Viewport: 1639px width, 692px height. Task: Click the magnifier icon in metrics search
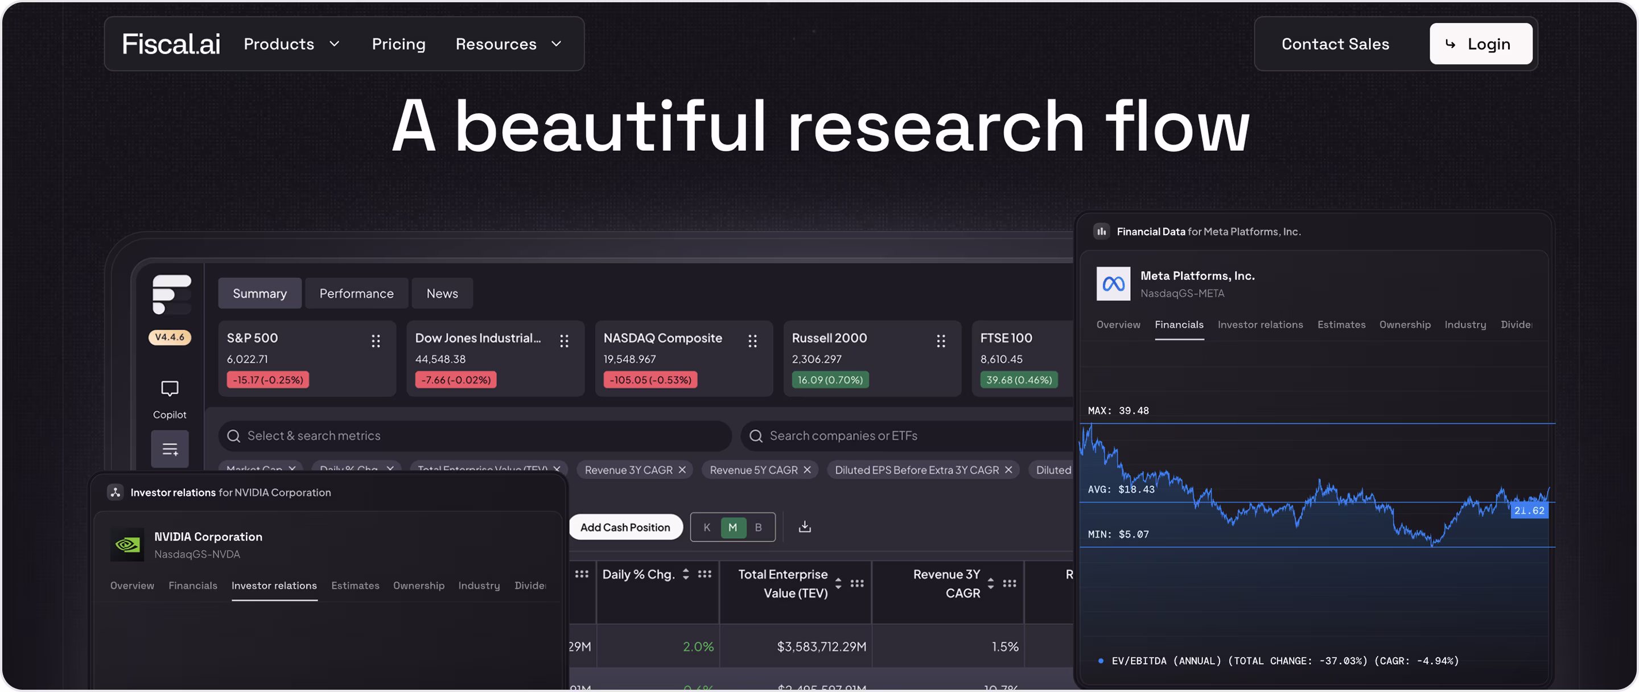click(x=233, y=436)
